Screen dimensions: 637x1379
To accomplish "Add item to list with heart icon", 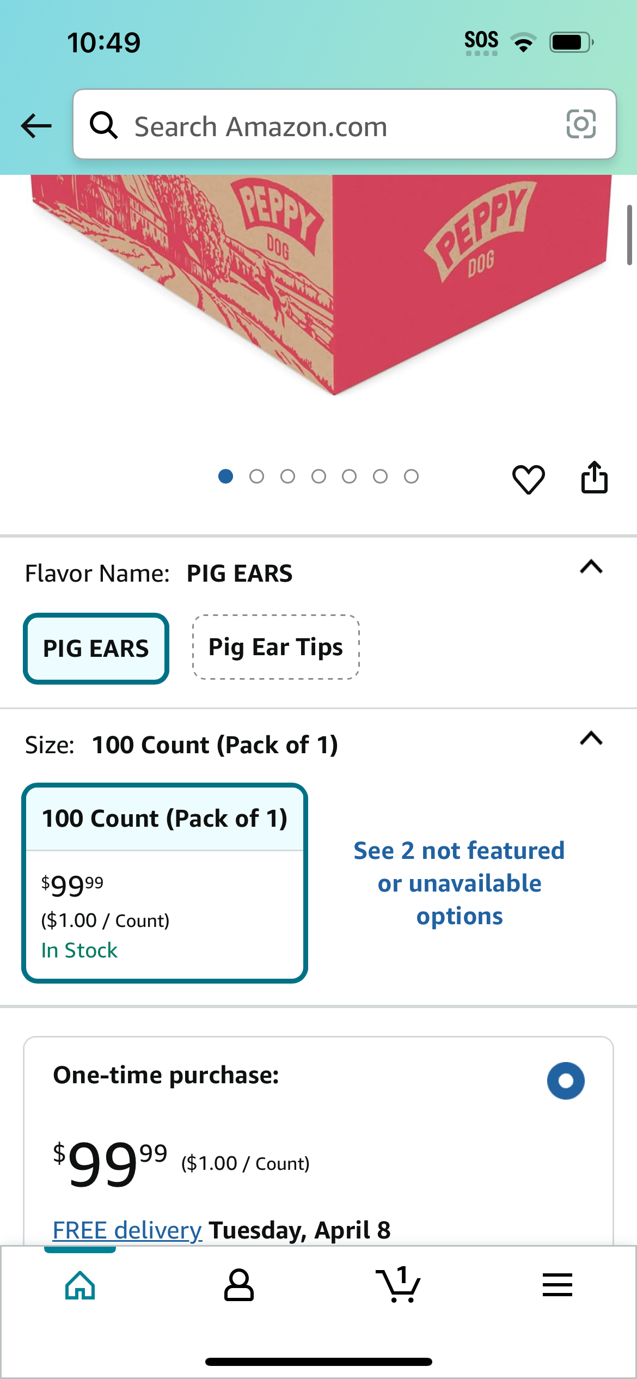I will pos(528,479).
